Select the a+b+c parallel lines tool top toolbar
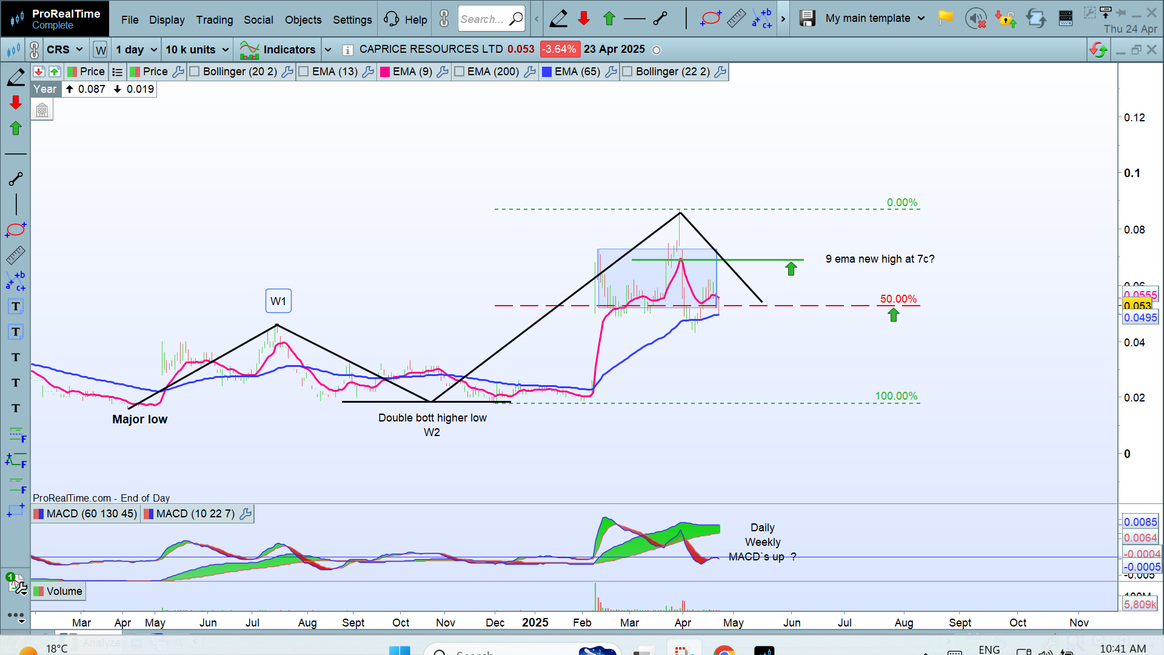The image size is (1164, 655). (762, 19)
